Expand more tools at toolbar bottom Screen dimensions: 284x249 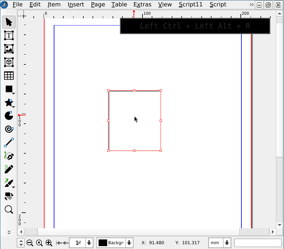[x=9, y=232]
